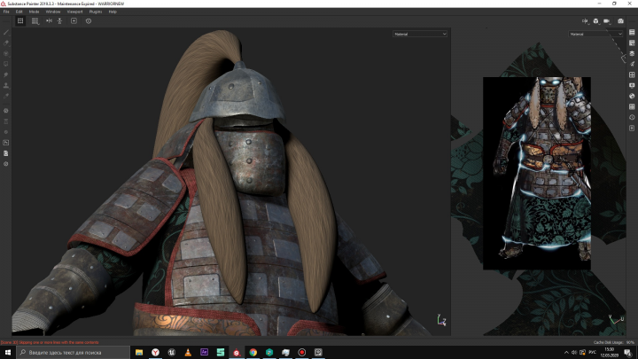Select the Clone tool

[x=6, y=86]
